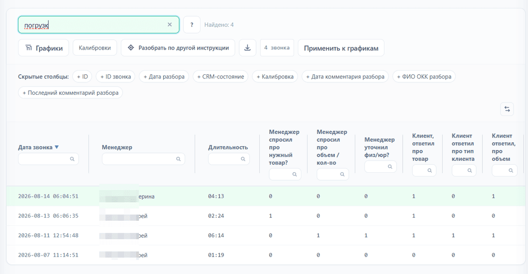Click filter under Клиент, ответил про товар
This screenshot has height=274, width=528.
425,170
